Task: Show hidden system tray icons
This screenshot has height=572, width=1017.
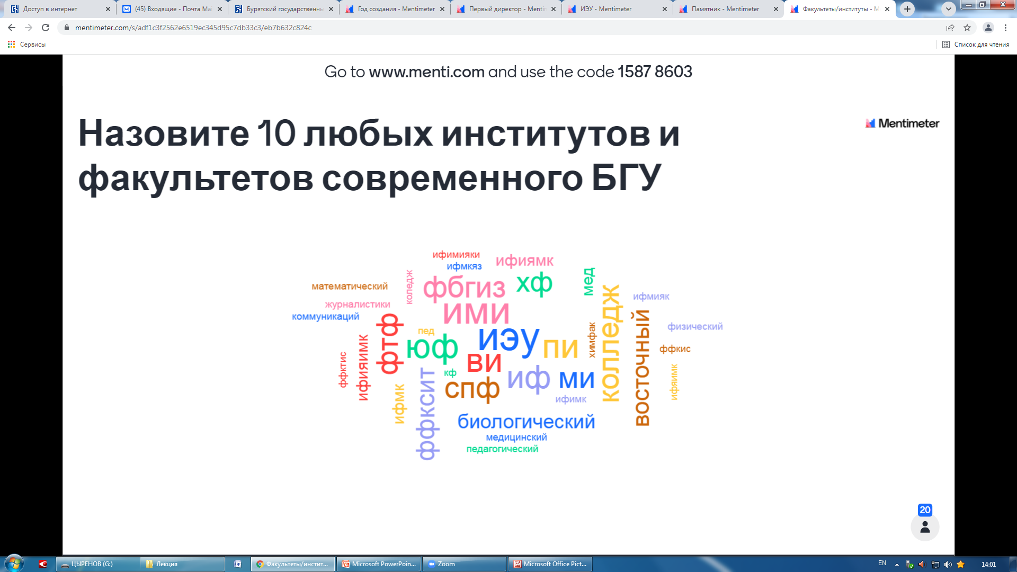Action: 897,565
